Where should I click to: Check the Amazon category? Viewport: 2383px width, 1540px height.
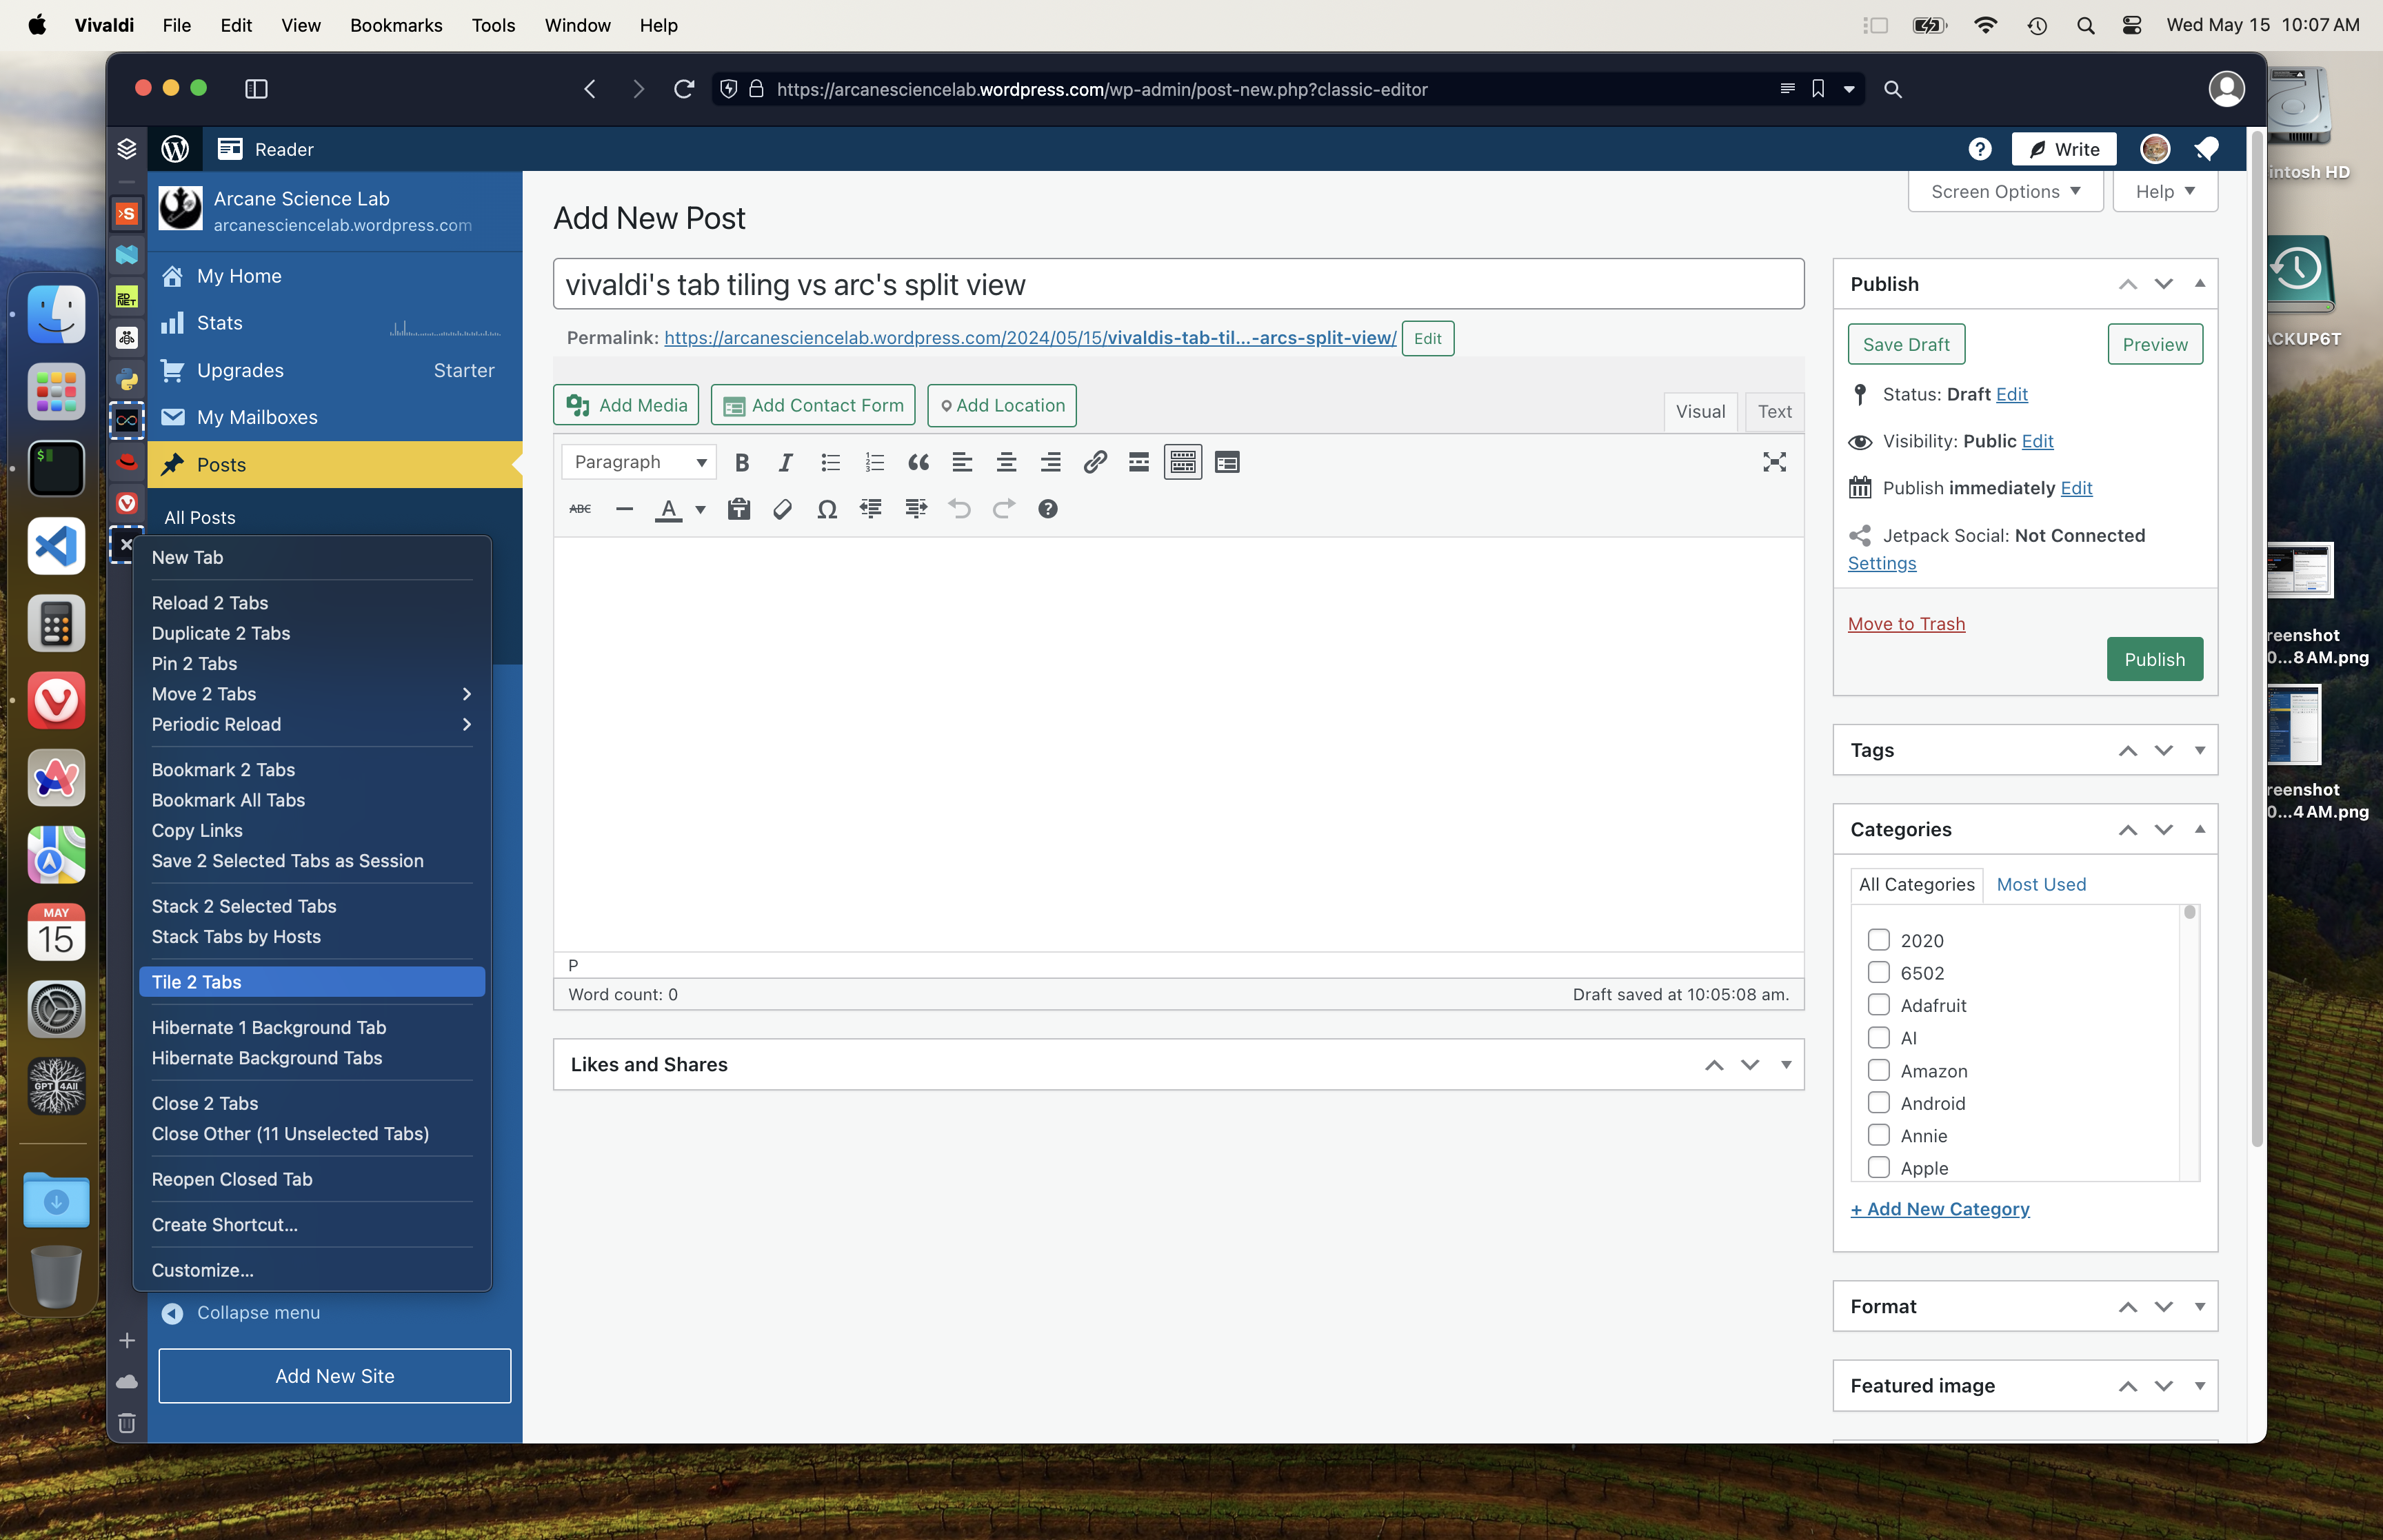pos(1879,1071)
